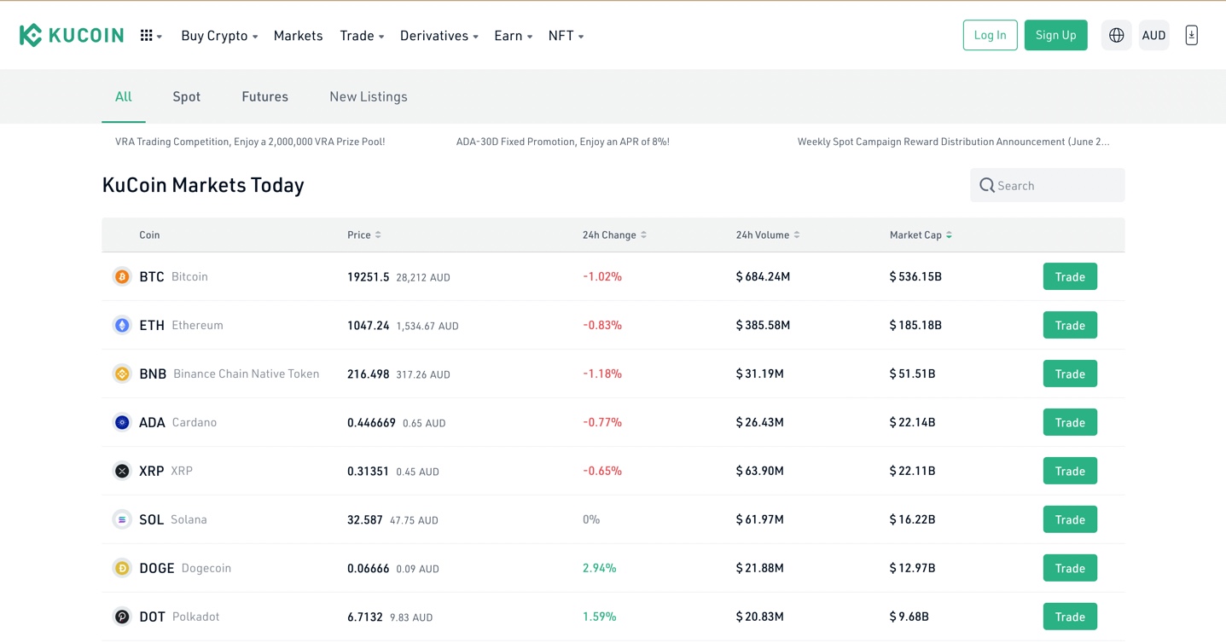The width and height of the screenshot is (1226, 643).
Task: Click the KuCoin logo
Action: pyautogui.click(x=72, y=35)
